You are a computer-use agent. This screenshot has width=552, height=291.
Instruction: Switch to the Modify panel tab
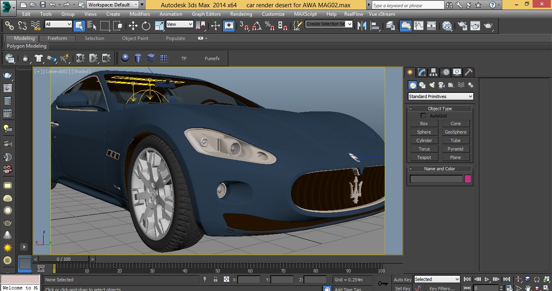(421, 72)
